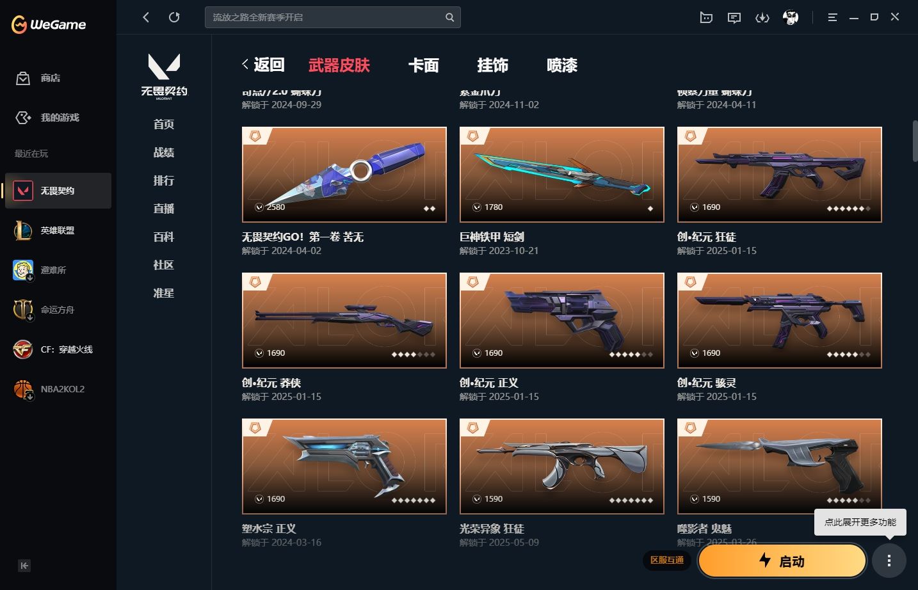Click the search magnifier icon
Screen dimensions: 918x590
(449, 17)
